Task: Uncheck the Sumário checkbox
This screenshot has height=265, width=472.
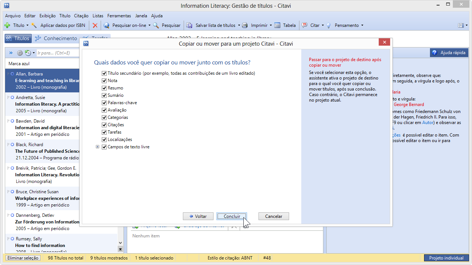Action: [x=104, y=95]
